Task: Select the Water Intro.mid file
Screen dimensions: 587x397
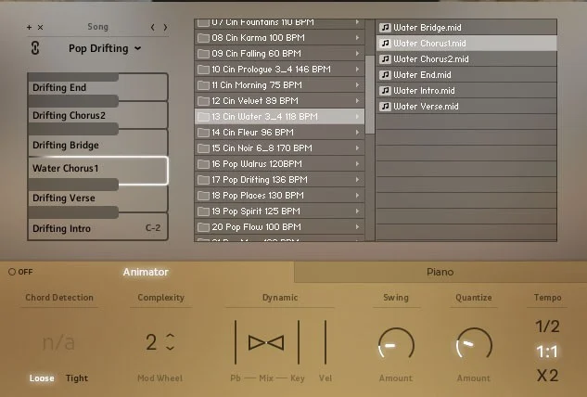Action: point(466,90)
